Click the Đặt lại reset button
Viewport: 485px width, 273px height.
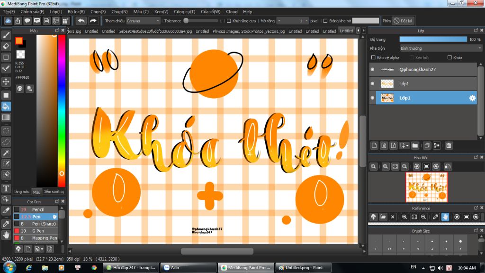point(403,21)
